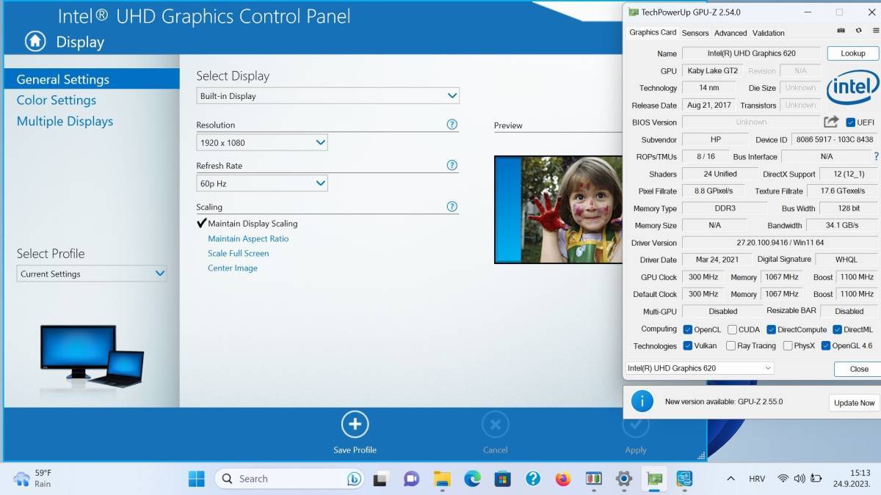Toggle the Vulkan checkbox
Viewport: 881px width, 495px height.
688,345
